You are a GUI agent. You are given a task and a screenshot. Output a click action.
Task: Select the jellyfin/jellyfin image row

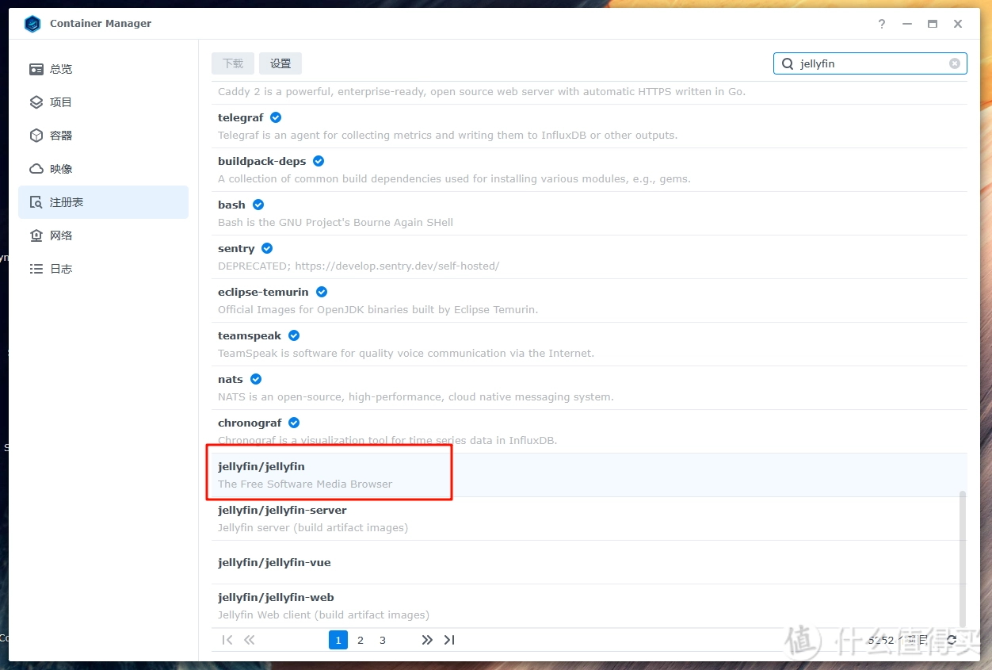pos(589,475)
